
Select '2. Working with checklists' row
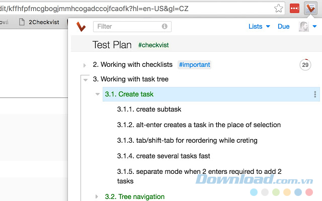click(x=132, y=65)
